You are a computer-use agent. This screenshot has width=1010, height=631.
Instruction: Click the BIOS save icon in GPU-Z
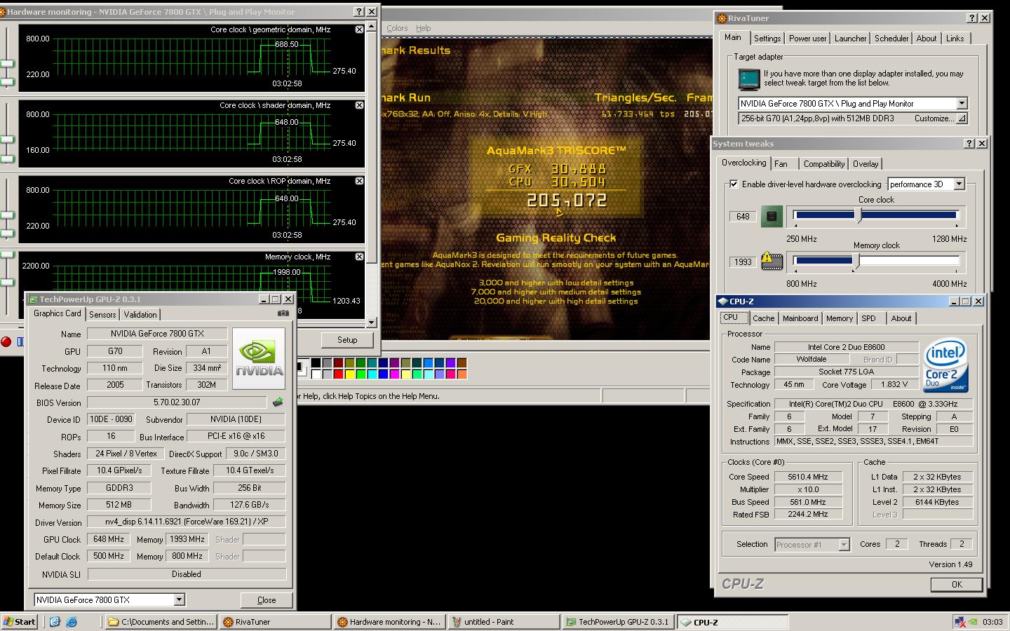point(278,402)
